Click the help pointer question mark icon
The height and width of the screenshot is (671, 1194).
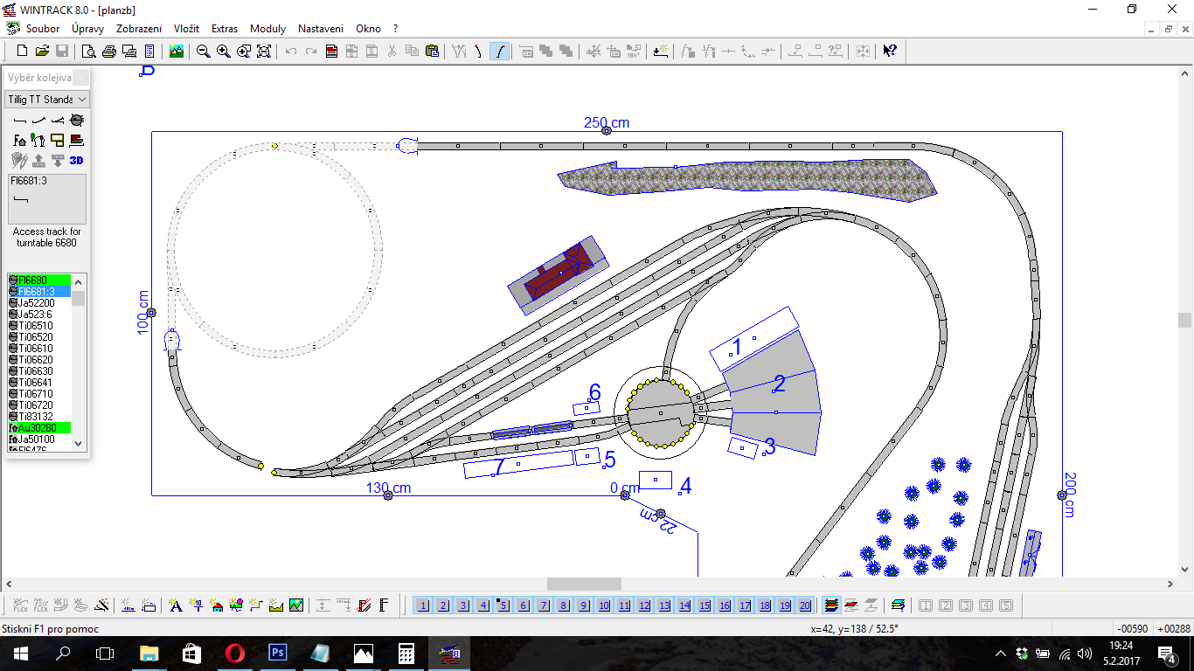pos(889,52)
